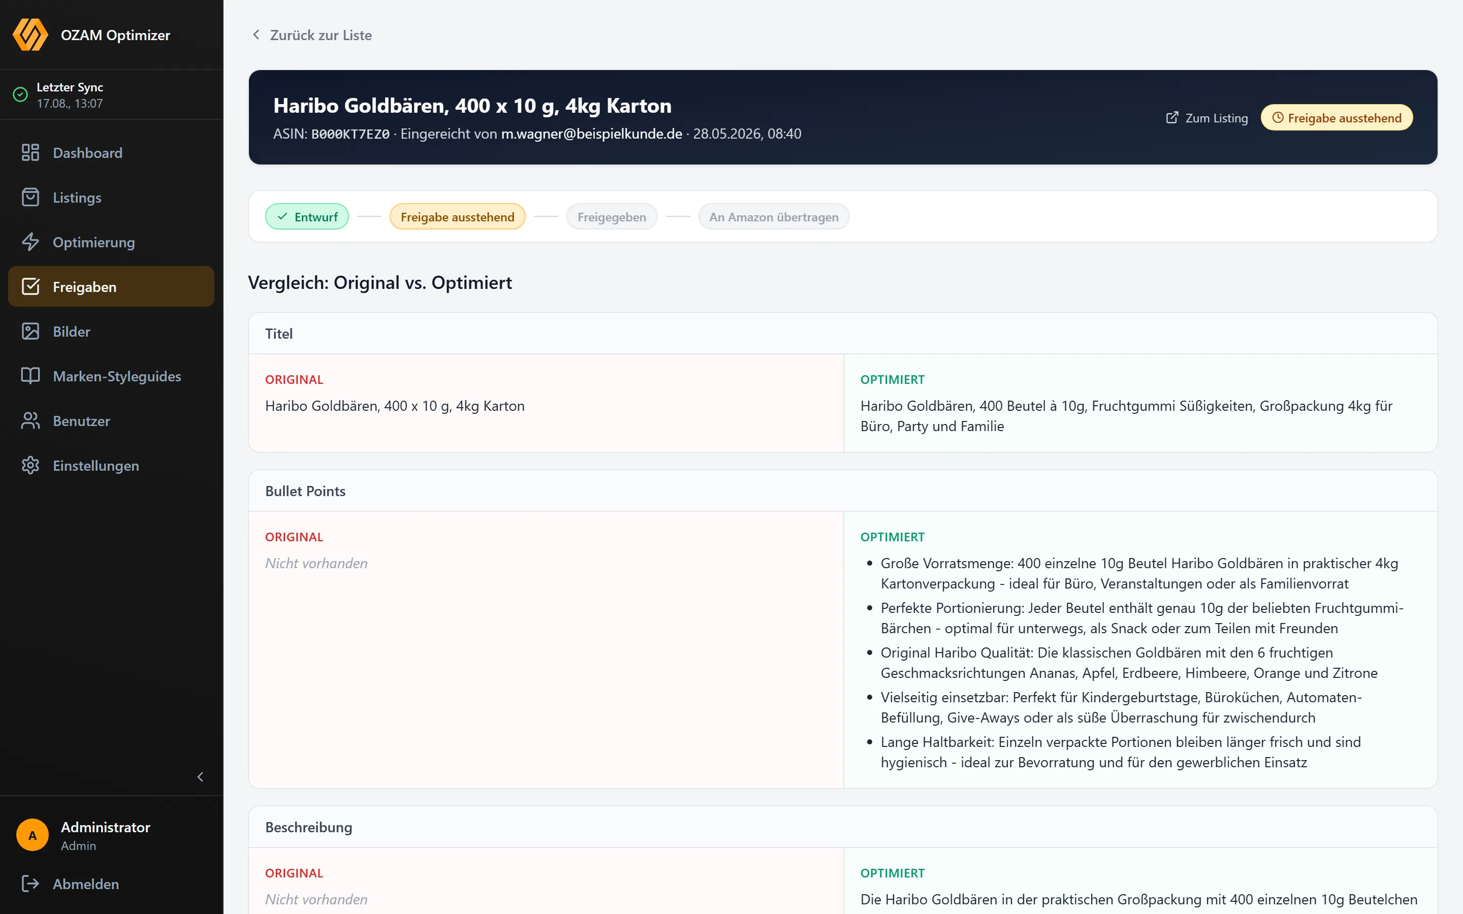Screen dimensions: 1463x914
Task: Click the orange Administrator avatar
Action: (x=33, y=835)
